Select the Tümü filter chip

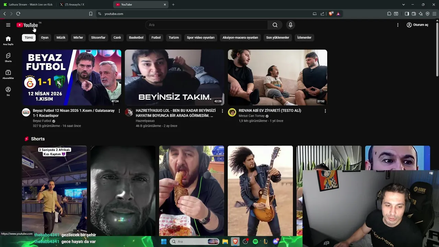pyautogui.click(x=29, y=37)
